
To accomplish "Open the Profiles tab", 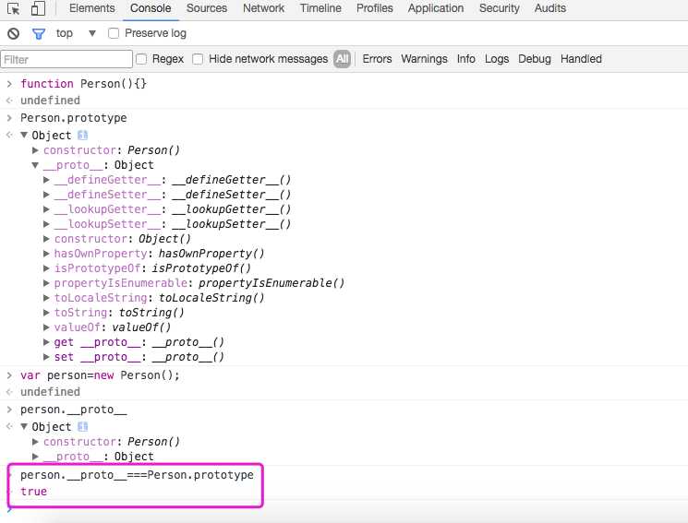I will pyautogui.click(x=374, y=8).
